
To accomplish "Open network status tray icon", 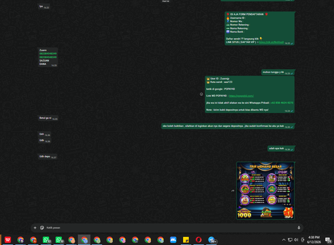I will point(290,240).
